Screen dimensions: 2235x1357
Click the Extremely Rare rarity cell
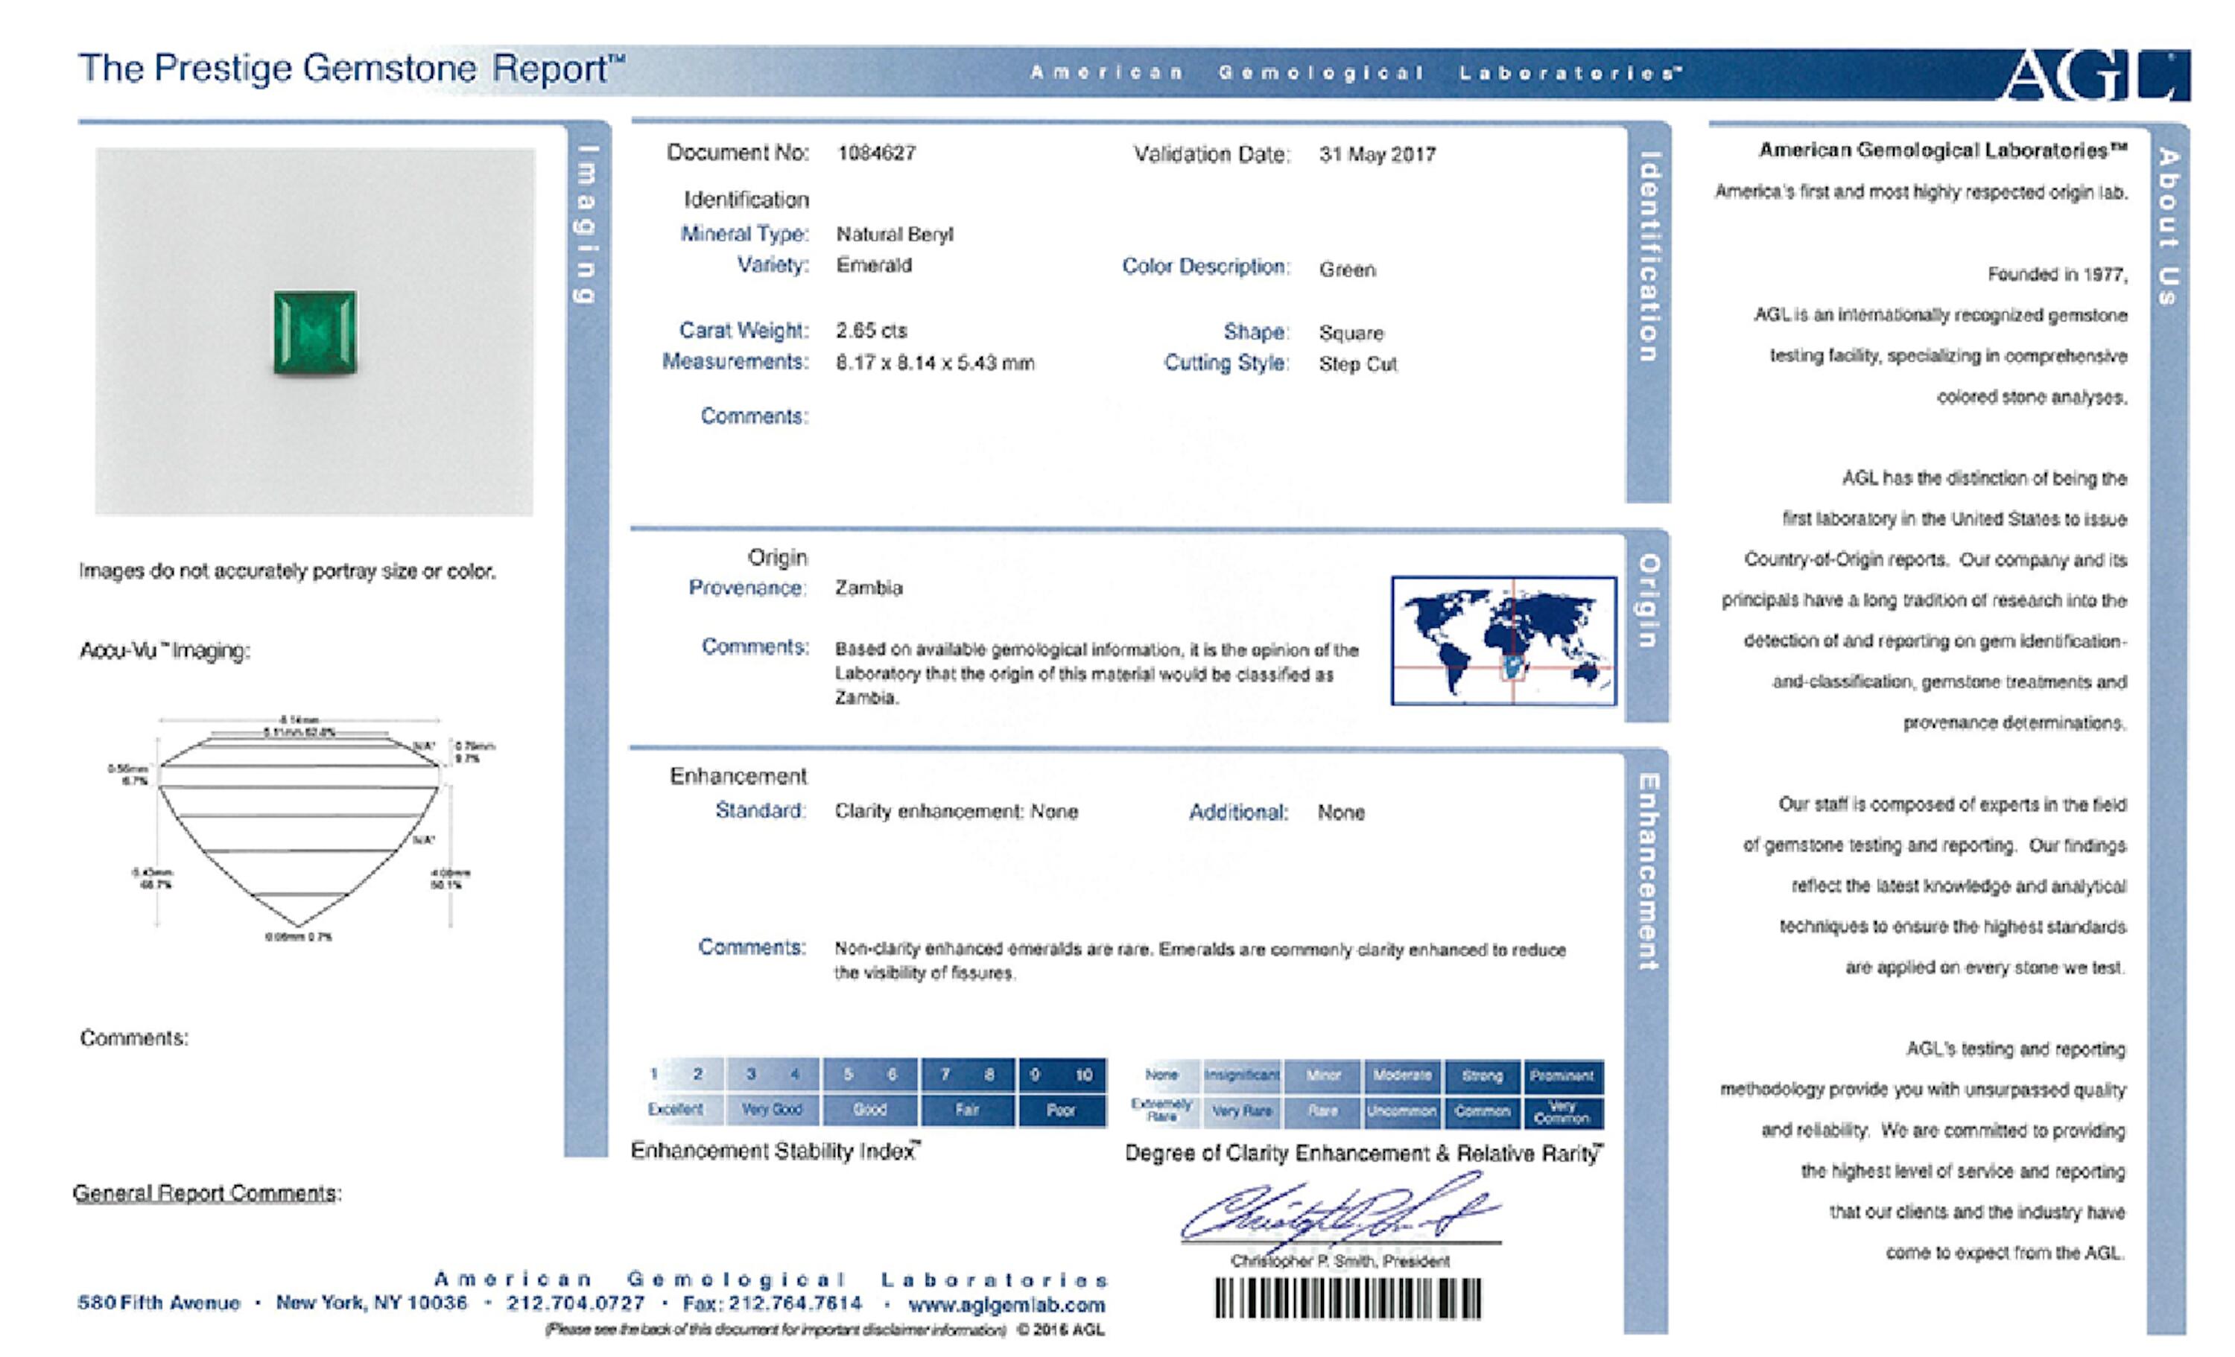(x=1162, y=1110)
